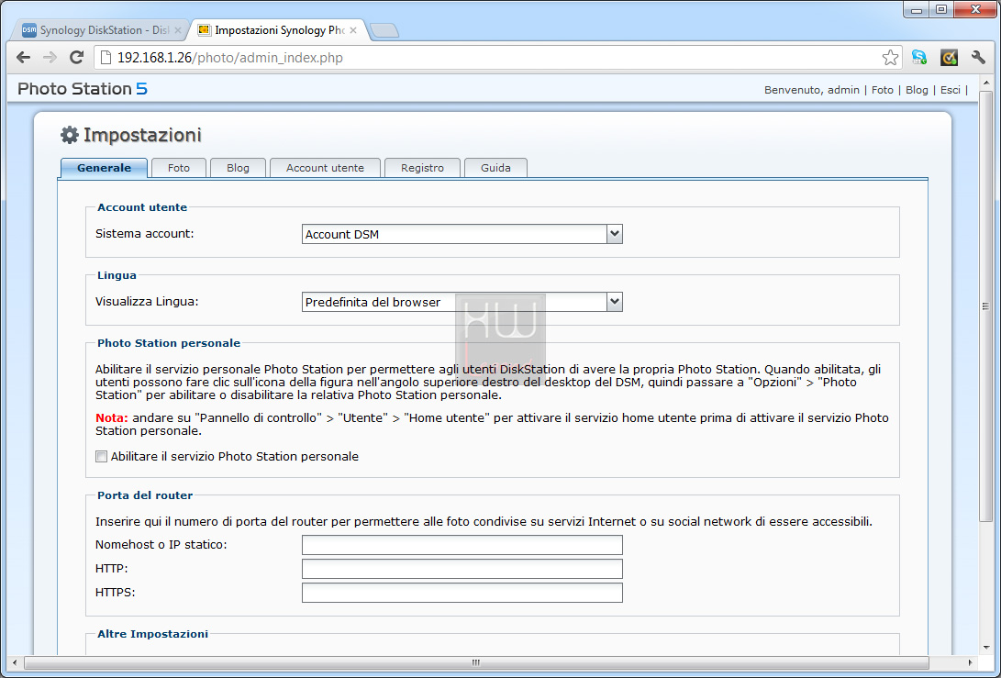Image resolution: width=1001 pixels, height=678 pixels.
Task: Click the "Altre Impostazioni" section heading
Action: point(152,634)
